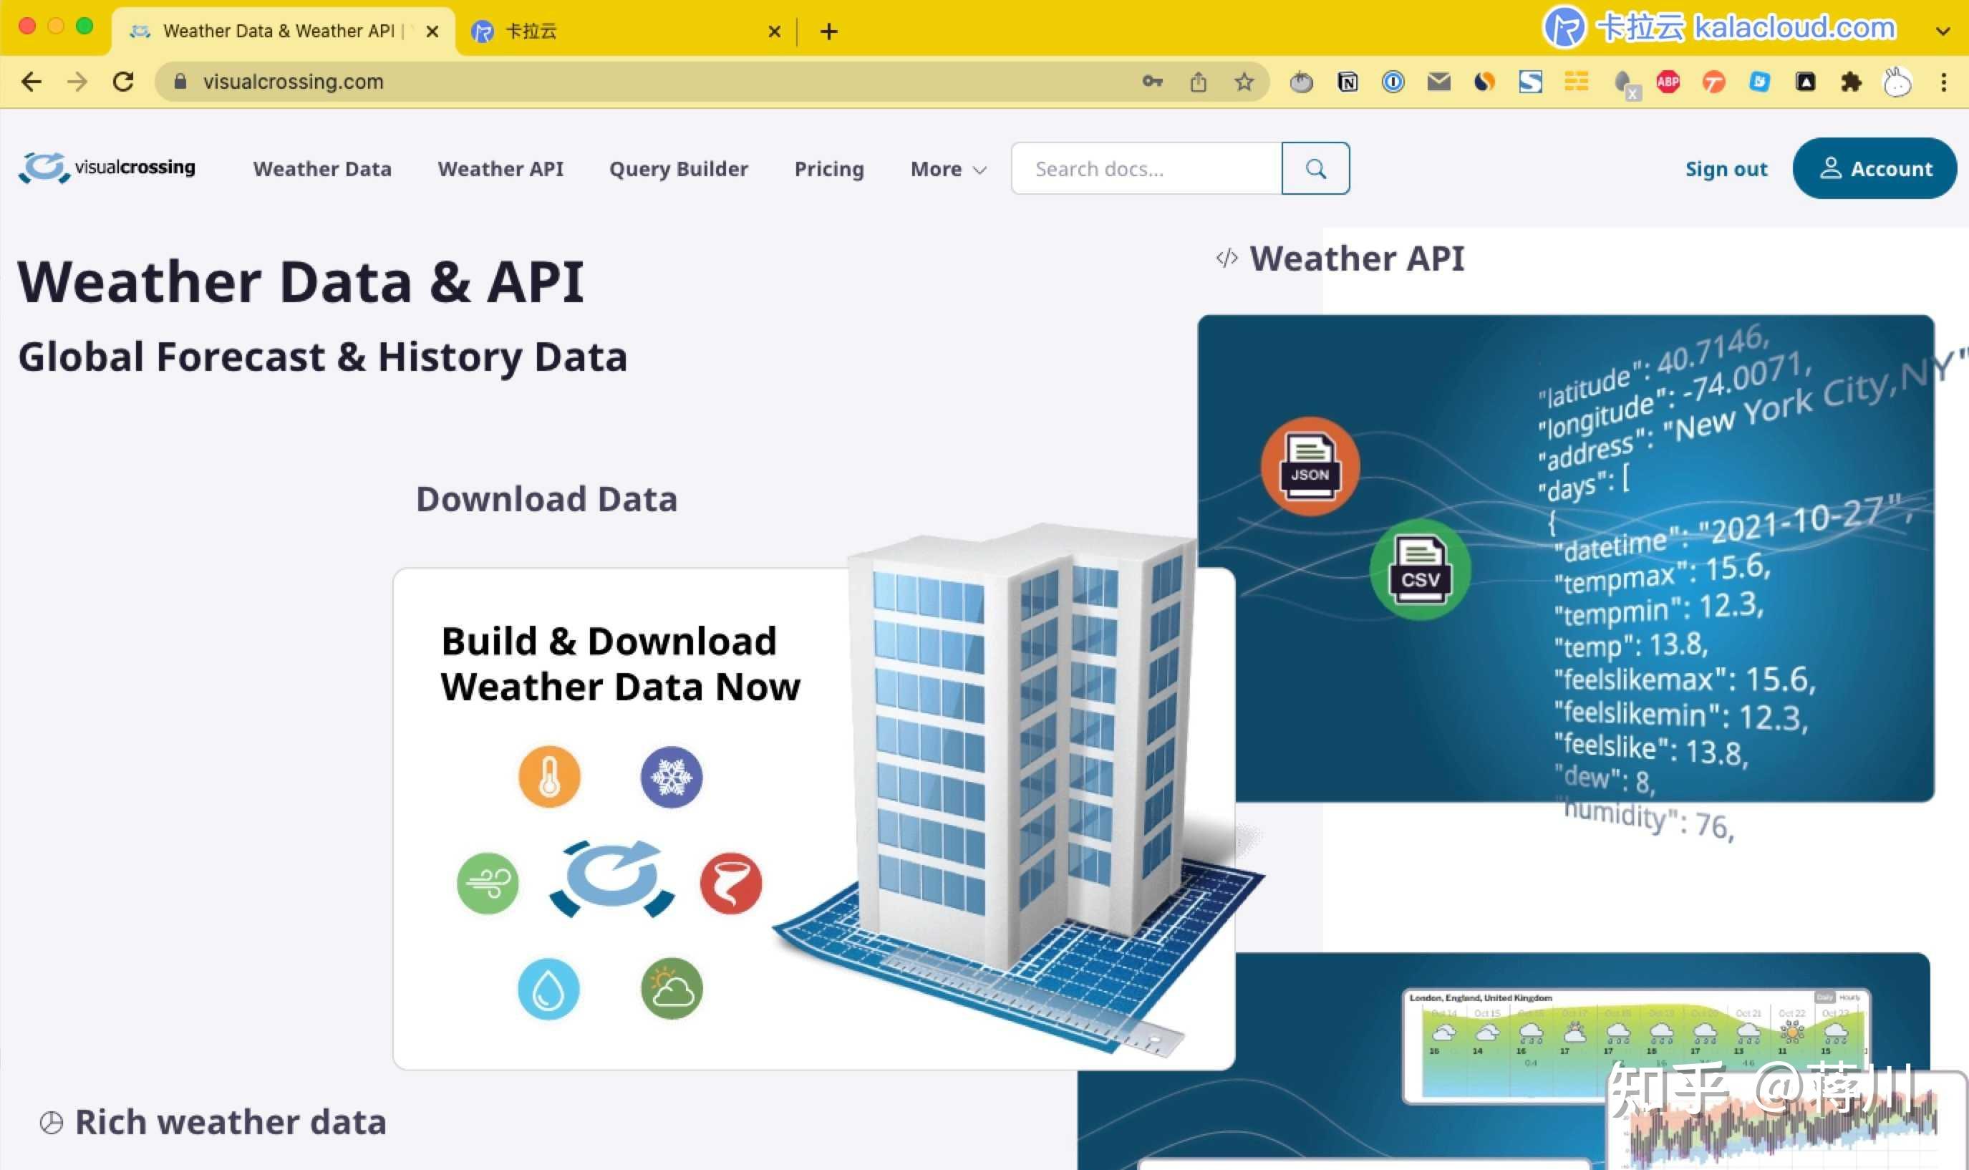
Task: Open Chrome's three-dot menu
Action: [x=1945, y=81]
